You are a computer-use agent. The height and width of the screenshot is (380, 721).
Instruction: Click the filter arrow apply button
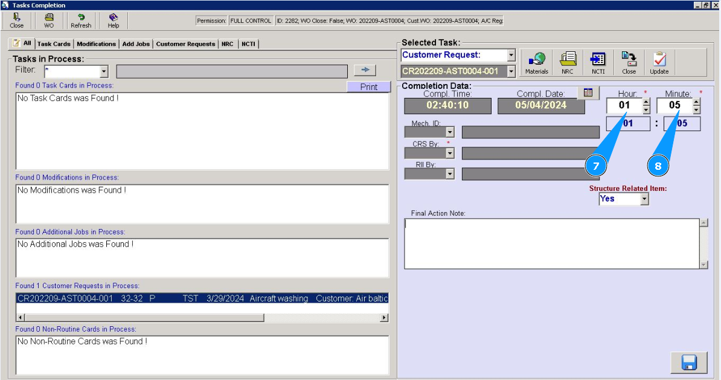coord(365,70)
